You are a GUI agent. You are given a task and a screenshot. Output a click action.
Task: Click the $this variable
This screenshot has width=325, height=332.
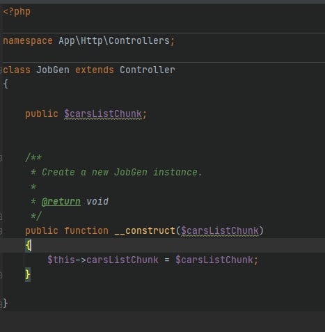point(61,260)
